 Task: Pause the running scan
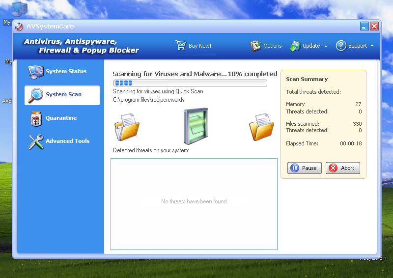click(x=304, y=168)
